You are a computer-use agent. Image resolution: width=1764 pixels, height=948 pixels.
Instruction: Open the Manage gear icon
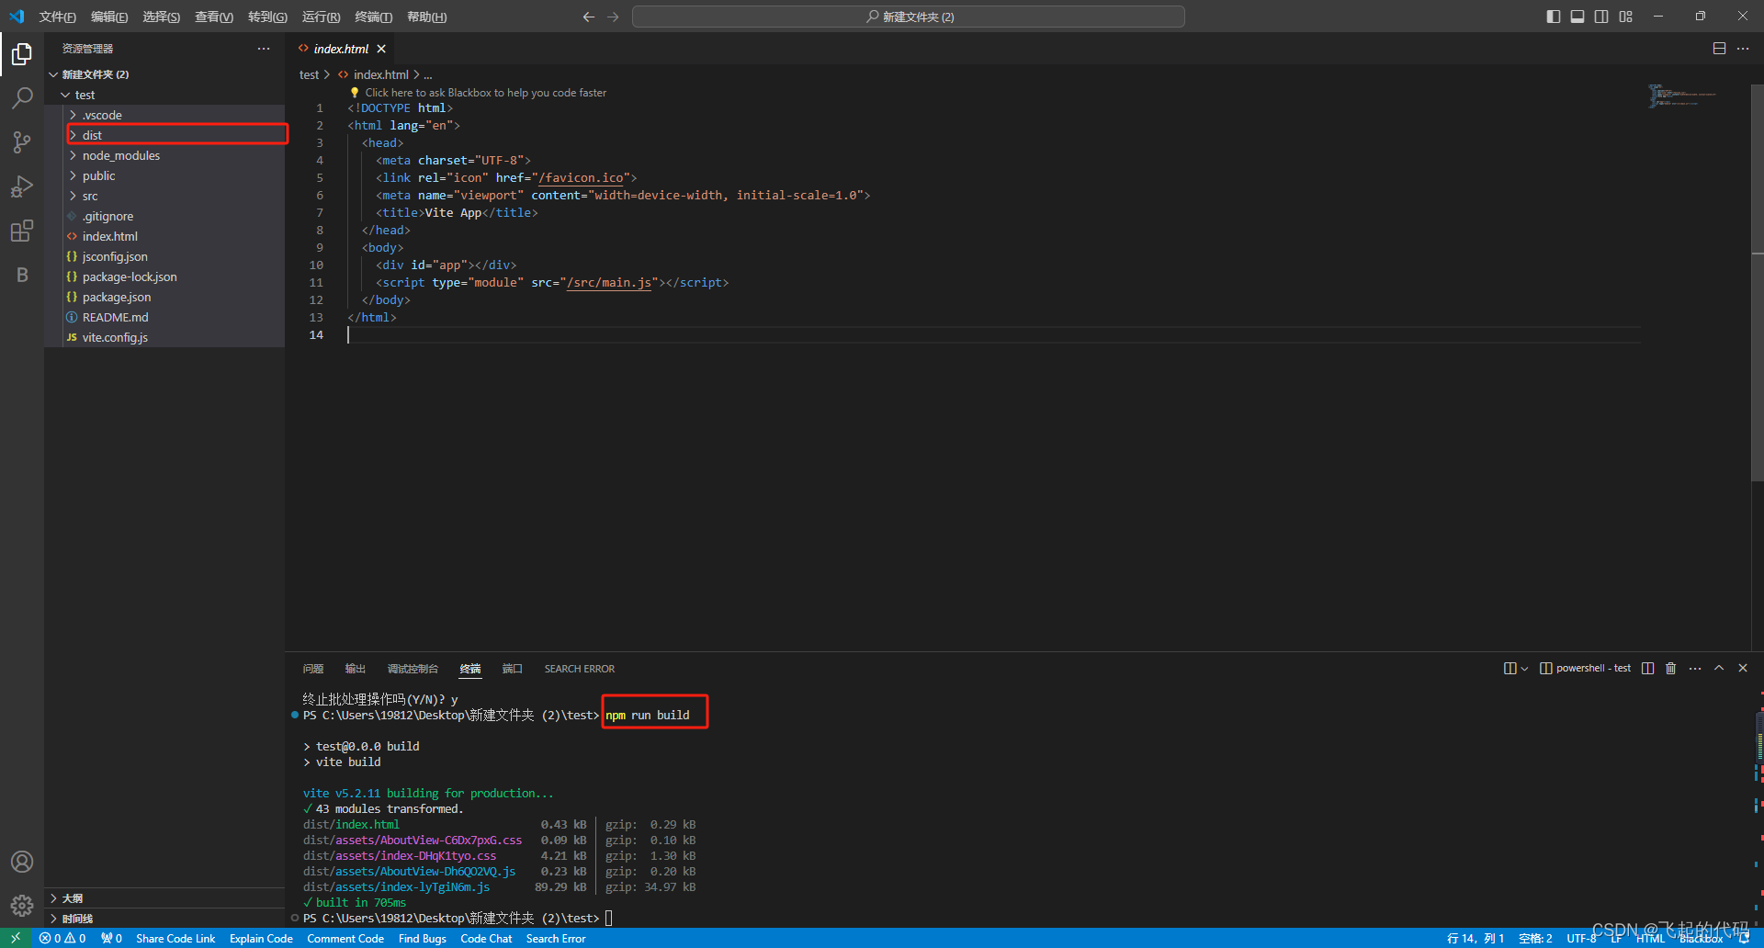(x=22, y=906)
